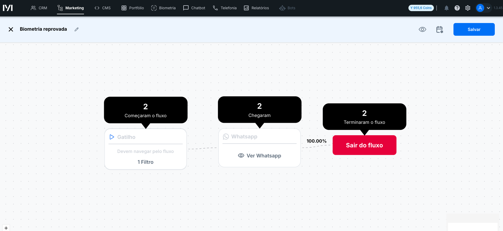Select the red Sair do fluxo node

click(x=364, y=145)
